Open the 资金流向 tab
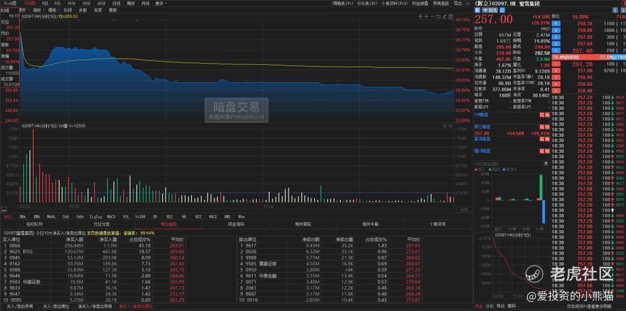The image size is (626, 311). [236, 225]
